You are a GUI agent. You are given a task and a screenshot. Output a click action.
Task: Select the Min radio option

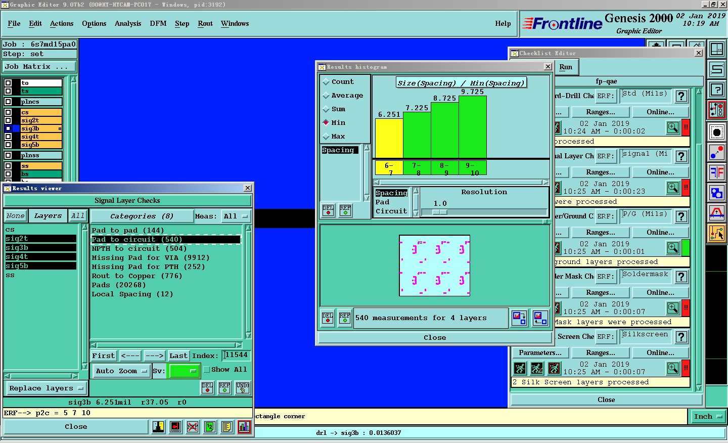(326, 123)
